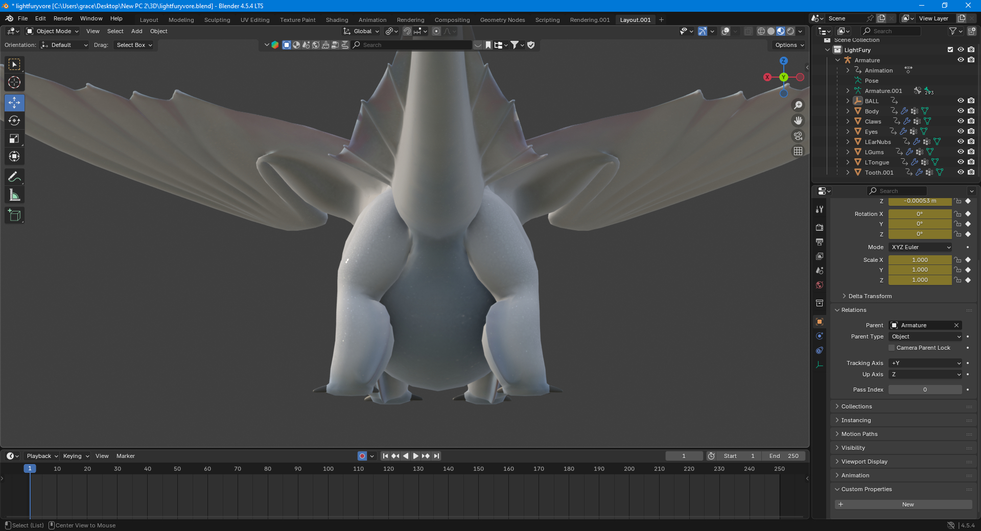Select the Add Cube tool
The image size is (981, 531).
click(14, 215)
